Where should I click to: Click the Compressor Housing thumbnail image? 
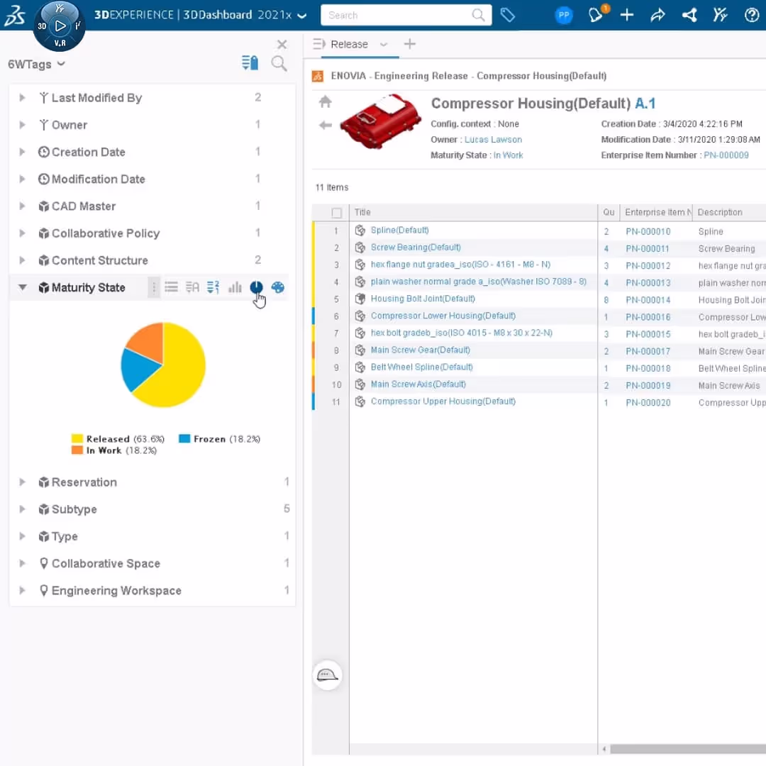381,122
